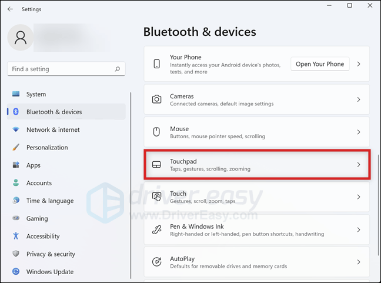Click the Open Your Phone button

320,64
